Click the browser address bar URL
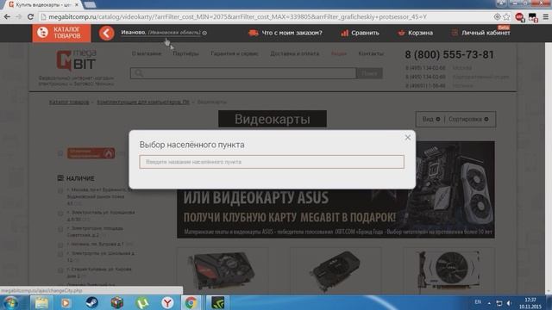 tap(238, 16)
